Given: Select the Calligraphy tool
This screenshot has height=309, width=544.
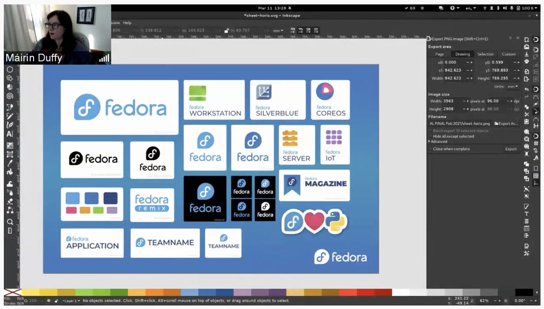Looking at the screenshot, I should click(x=10, y=125).
